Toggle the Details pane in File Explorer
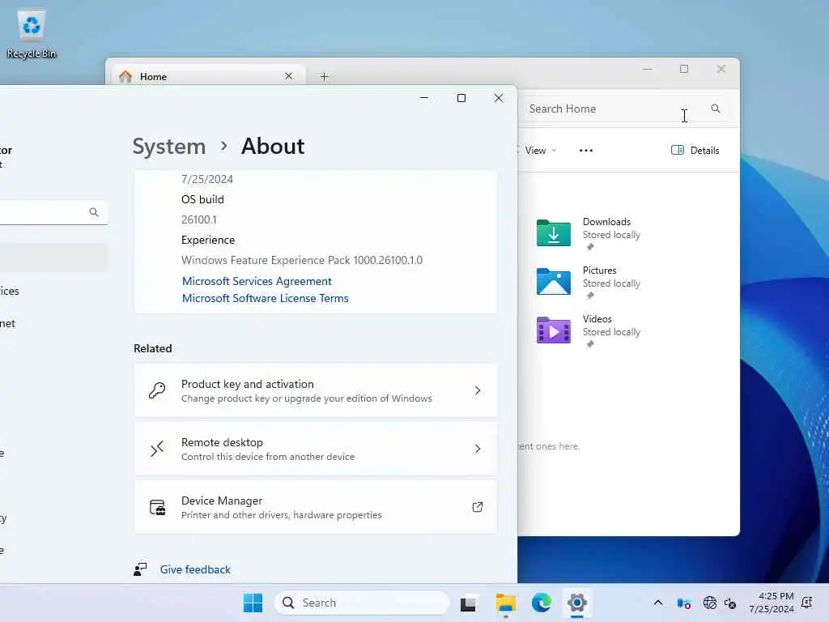 (695, 150)
